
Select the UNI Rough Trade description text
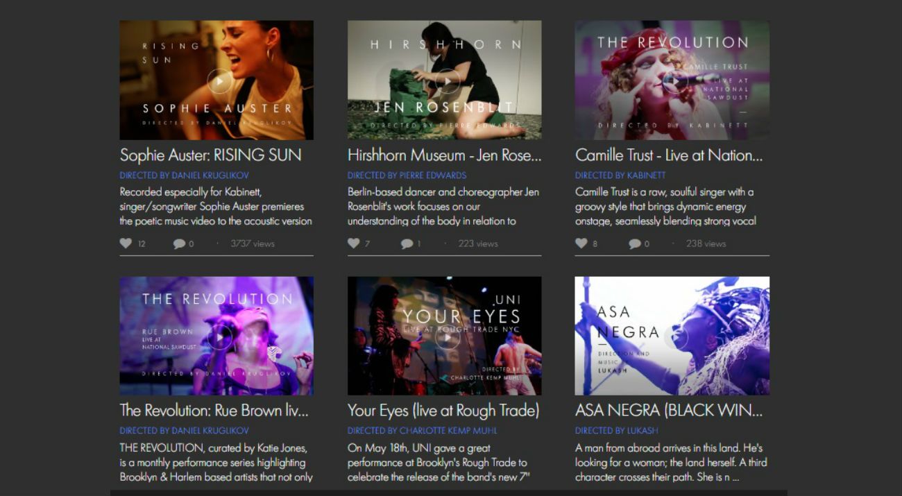point(438,462)
